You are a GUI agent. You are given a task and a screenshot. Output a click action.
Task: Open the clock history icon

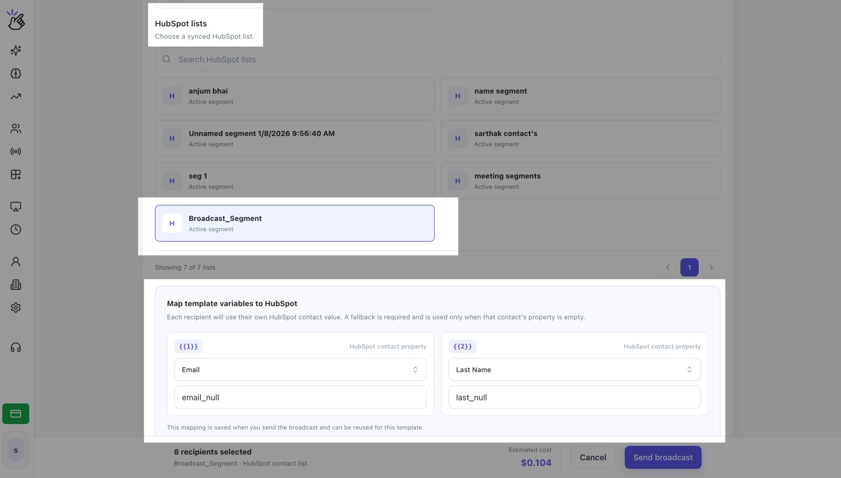point(16,230)
